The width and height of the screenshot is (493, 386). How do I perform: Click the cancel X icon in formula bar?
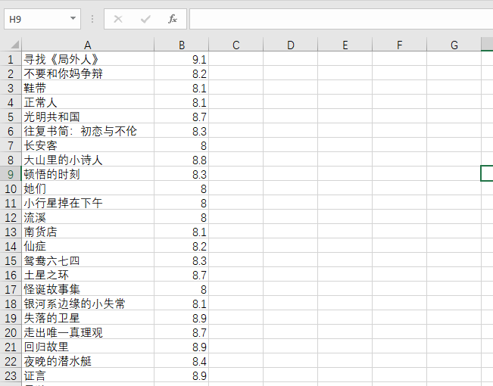(x=118, y=19)
